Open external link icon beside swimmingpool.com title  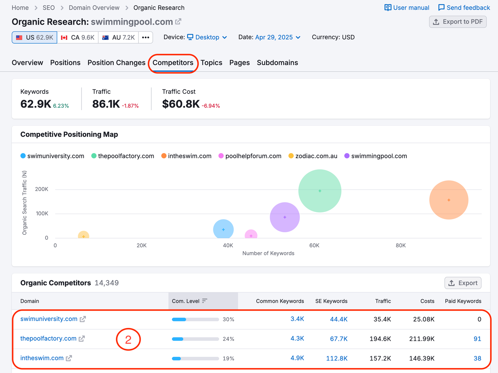click(x=178, y=22)
